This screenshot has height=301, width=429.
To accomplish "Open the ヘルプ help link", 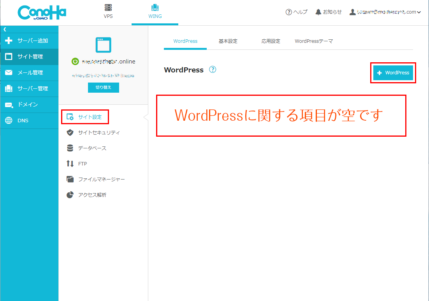I will (301, 12).
